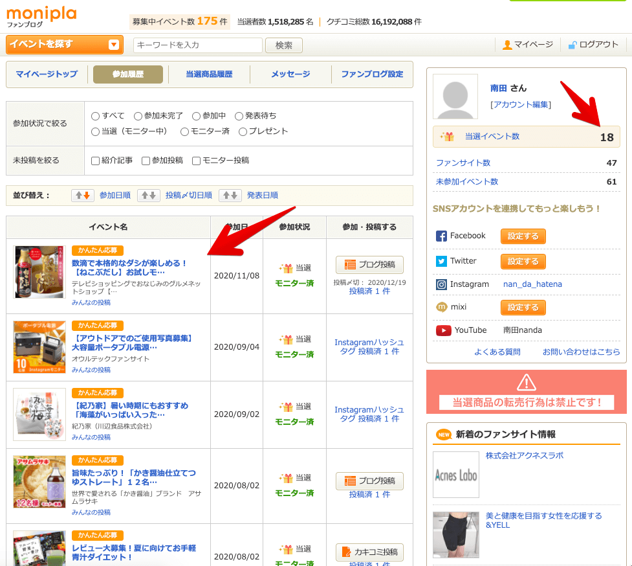Viewport: 632px width, 566px height.
Task: Open the アカウント編集 link
Action: [x=521, y=105]
